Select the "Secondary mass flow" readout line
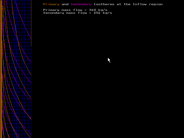The width and height of the screenshot is (184, 138). [78, 13]
